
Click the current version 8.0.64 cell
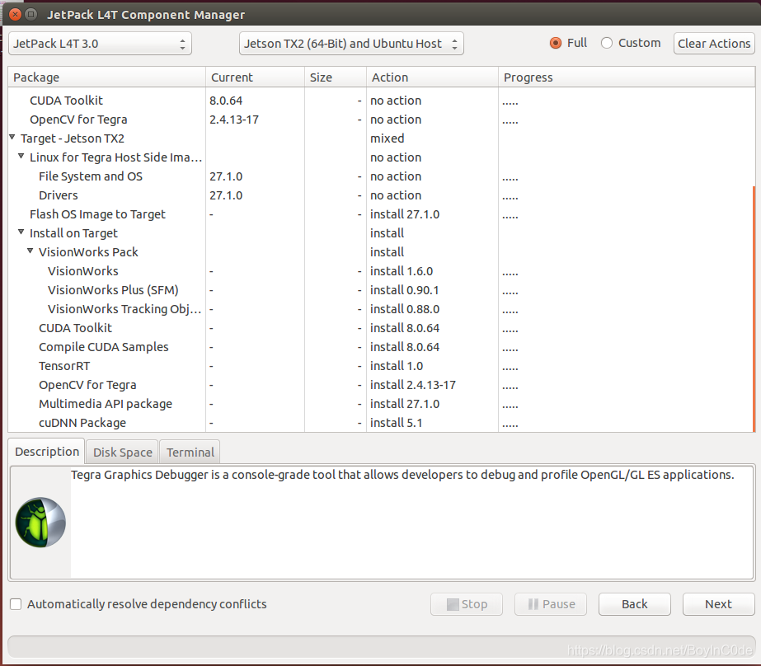[226, 101]
